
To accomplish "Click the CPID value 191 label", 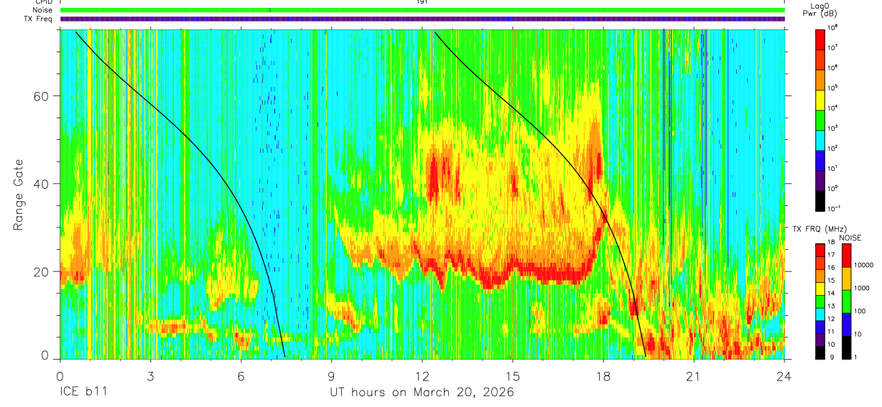I will 422,2.
